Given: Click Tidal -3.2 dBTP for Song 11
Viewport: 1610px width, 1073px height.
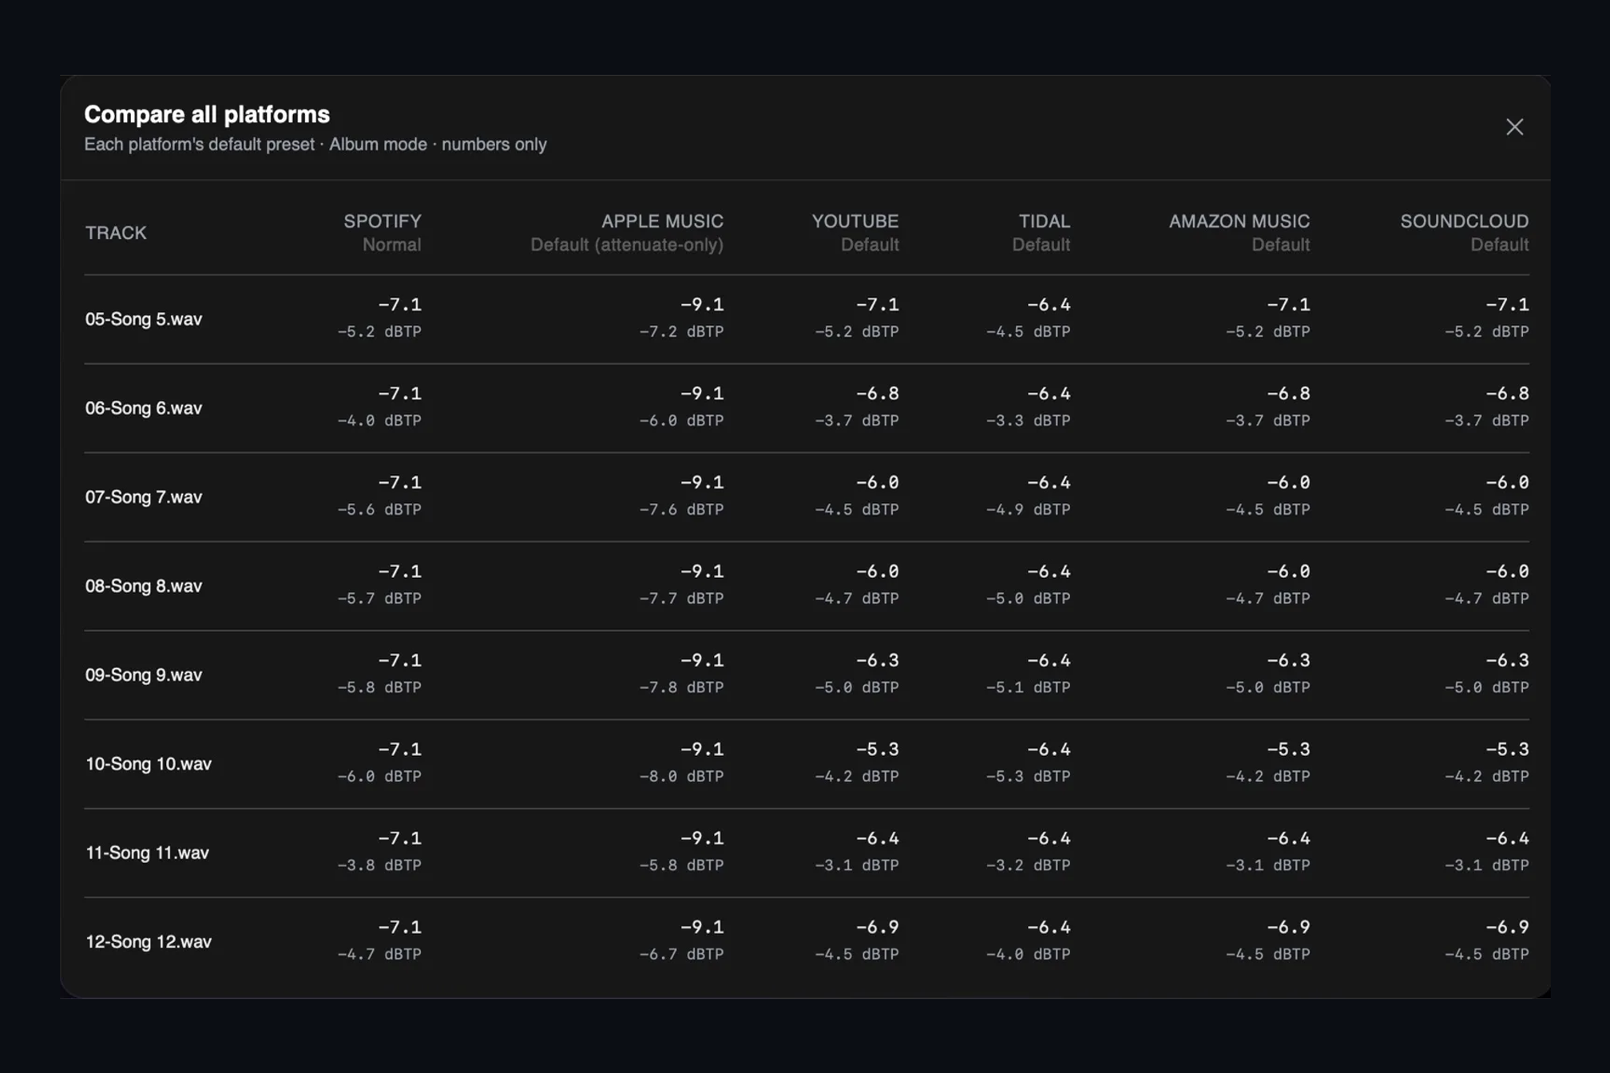Looking at the screenshot, I should coord(1028,865).
